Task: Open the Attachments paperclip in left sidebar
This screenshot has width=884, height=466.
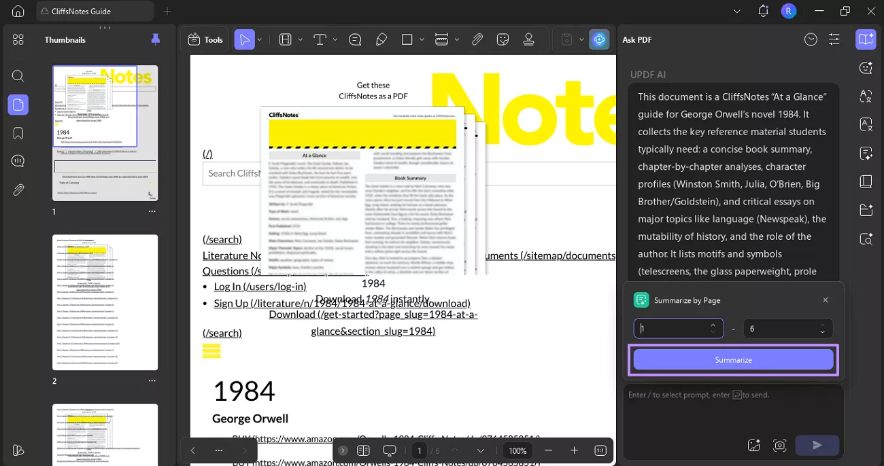Action: click(18, 190)
